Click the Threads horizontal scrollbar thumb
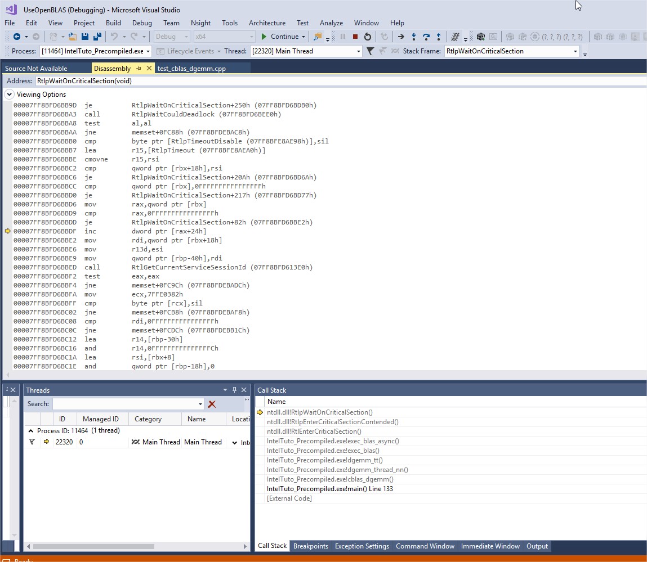The height and width of the screenshot is (562, 647). (93, 547)
